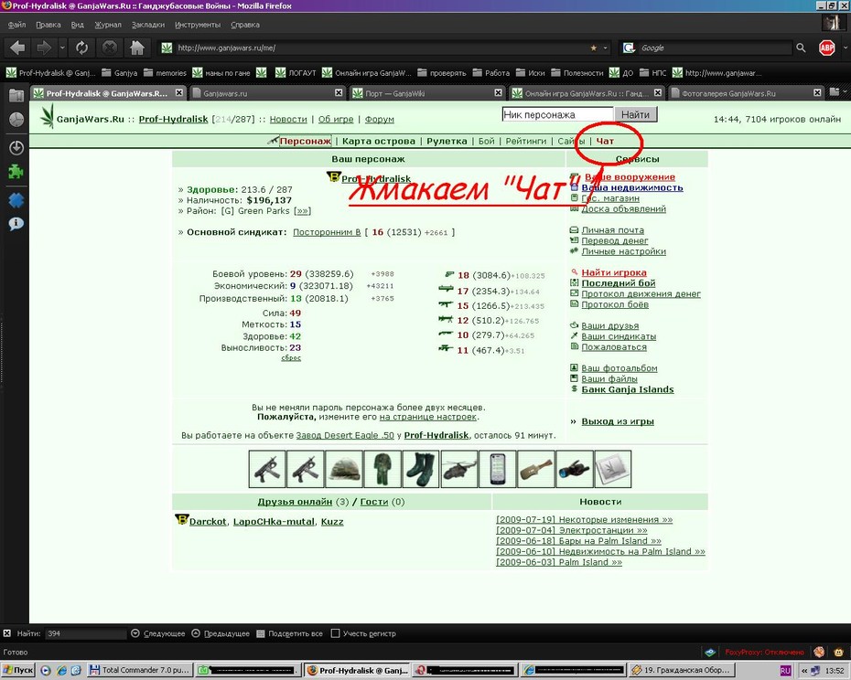Click the boots equipment item
851x680 pixels.
tap(421, 469)
